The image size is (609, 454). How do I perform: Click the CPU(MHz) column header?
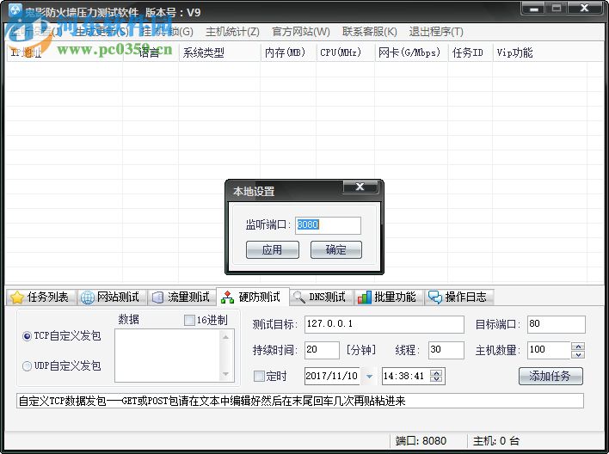345,52
